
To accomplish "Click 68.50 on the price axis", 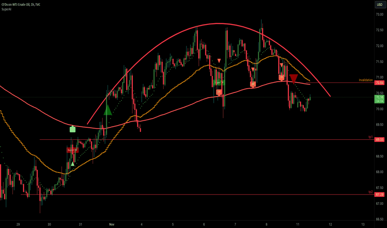I will click(x=380, y=156).
